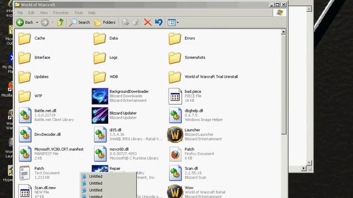Click the vertical scrollbar up arrow
Image resolution: width=353 pixels, height=198 pixels.
pyautogui.click(x=284, y=32)
